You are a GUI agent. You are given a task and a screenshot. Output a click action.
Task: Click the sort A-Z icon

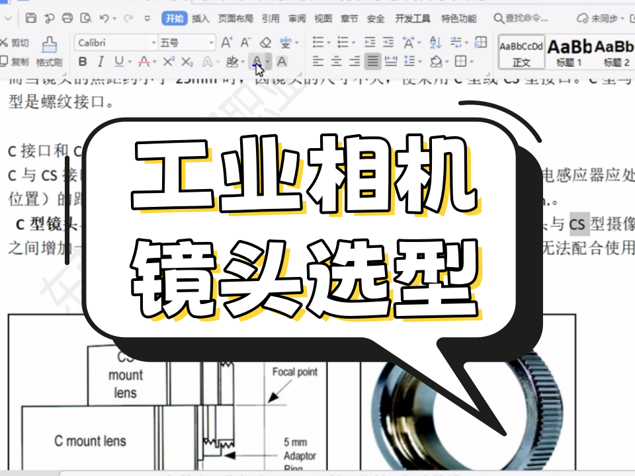click(x=435, y=43)
